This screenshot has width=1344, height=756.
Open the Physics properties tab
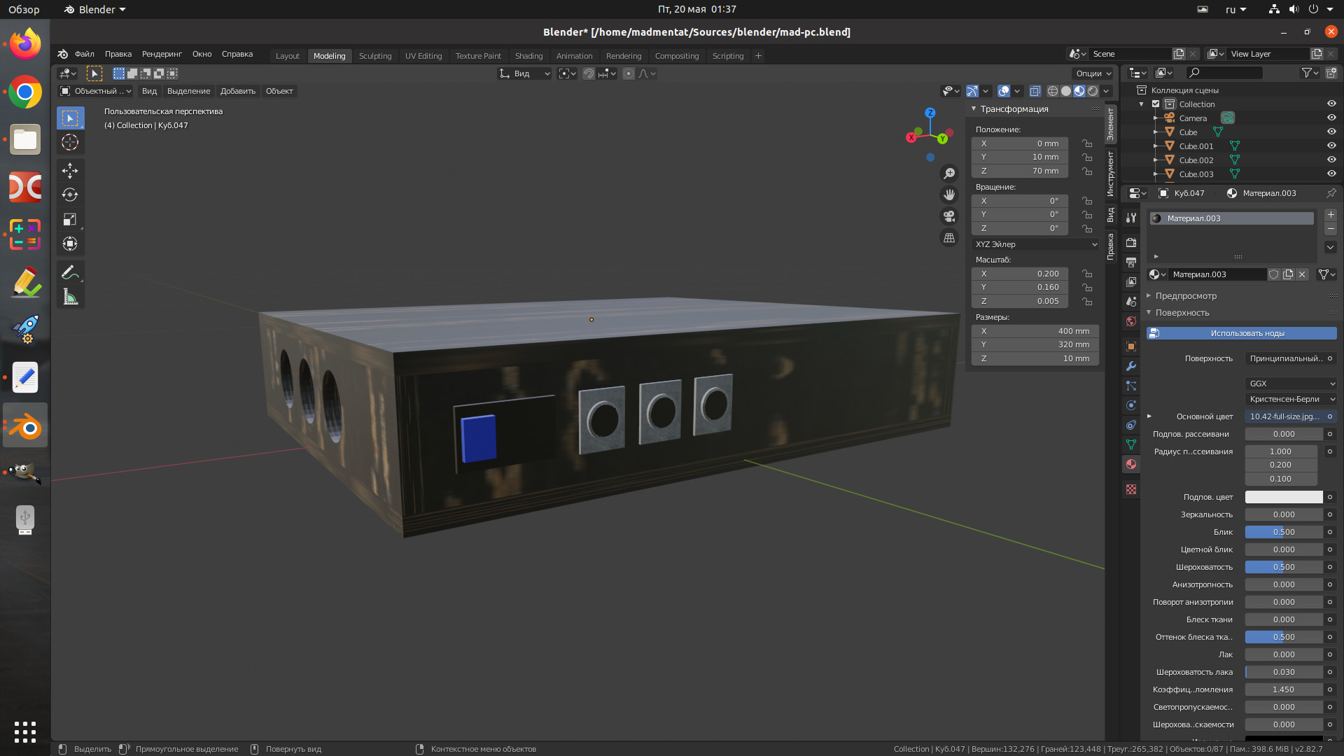1131,405
